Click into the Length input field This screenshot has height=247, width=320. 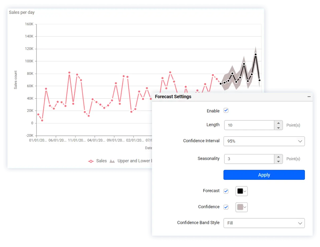coord(249,125)
